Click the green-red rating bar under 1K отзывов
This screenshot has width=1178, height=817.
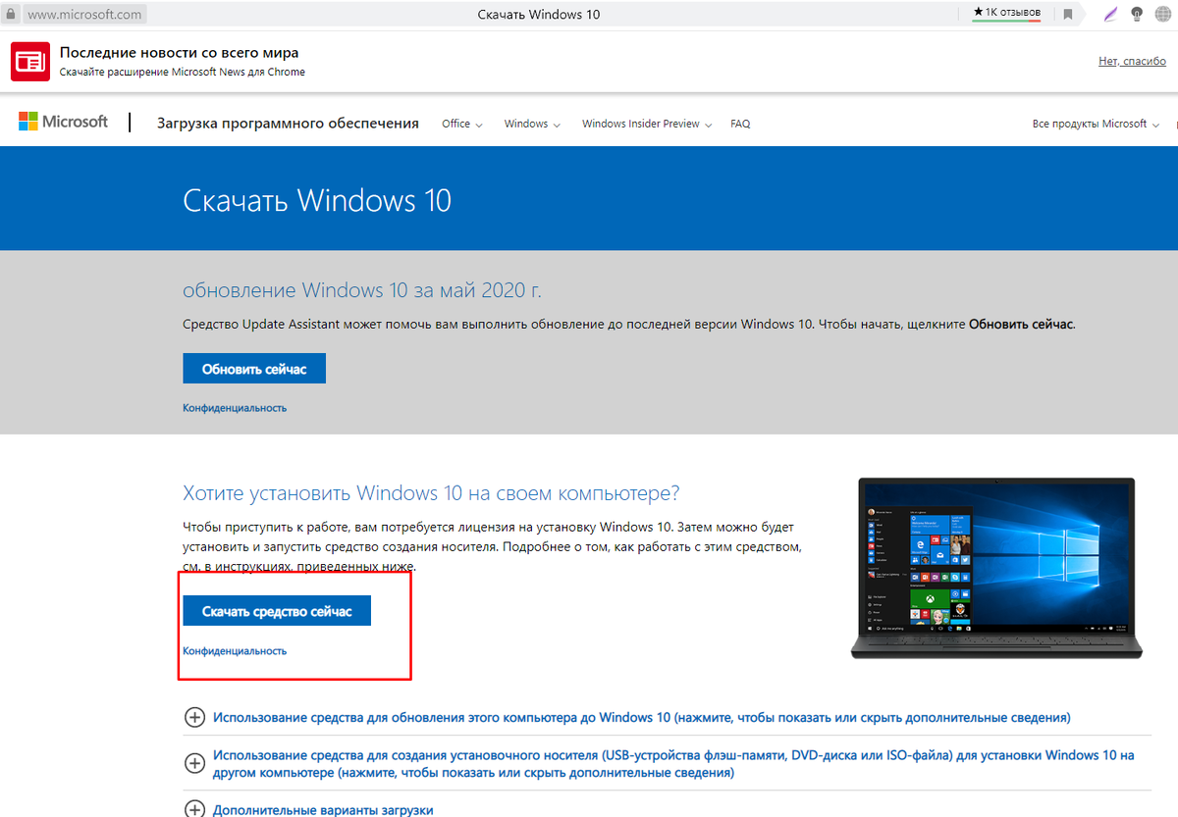(x=1005, y=22)
